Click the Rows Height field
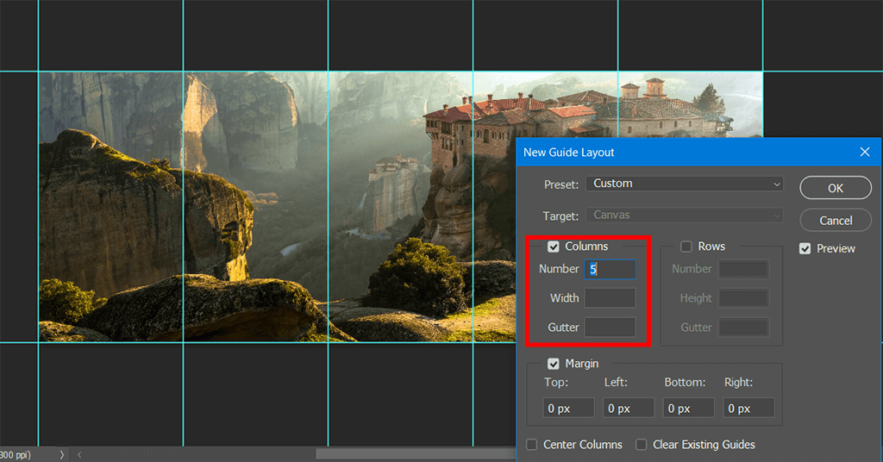This screenshot has height=462, width=883. pyautogui.click(x=743, y=298)
